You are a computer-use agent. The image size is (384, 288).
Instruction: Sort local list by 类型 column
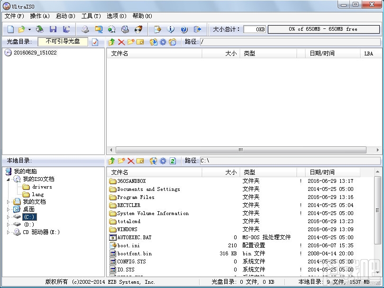click(x=268, y=172)
